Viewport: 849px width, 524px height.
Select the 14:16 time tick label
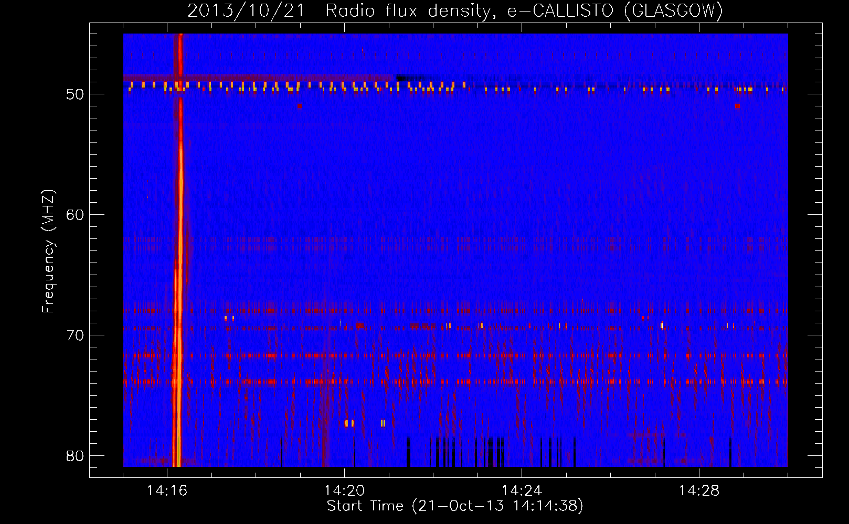click(x=167, y=490)
